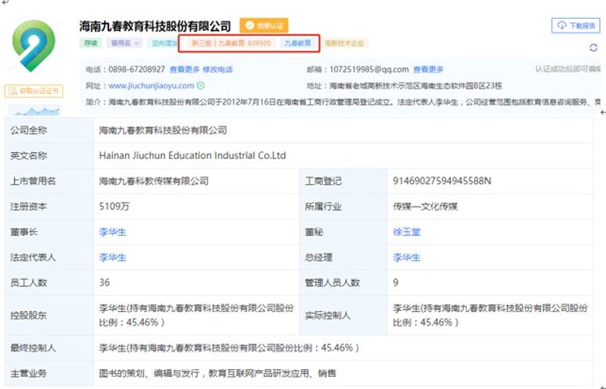Click the small trend chart thumbnail
This screenshot has width=606, height=389.
coord(34,110)
